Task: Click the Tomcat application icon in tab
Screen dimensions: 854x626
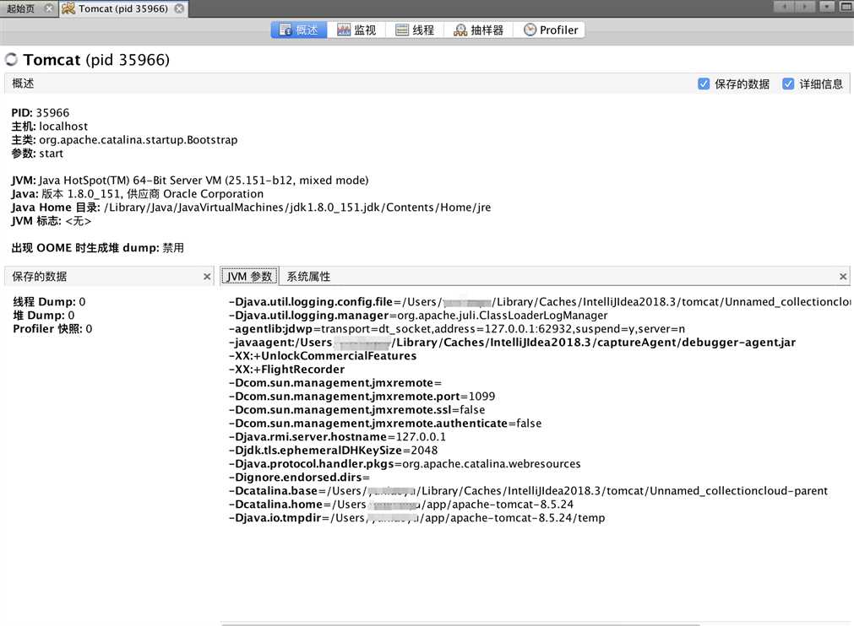Action: pyautogui.click(x=68, y=8)
